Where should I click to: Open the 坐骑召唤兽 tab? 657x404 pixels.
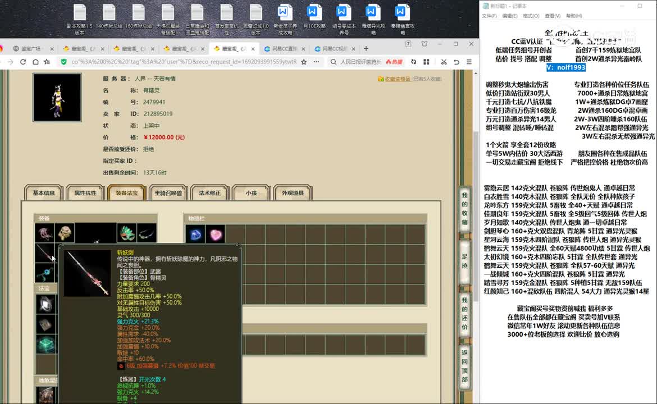[x=168, y=193]
